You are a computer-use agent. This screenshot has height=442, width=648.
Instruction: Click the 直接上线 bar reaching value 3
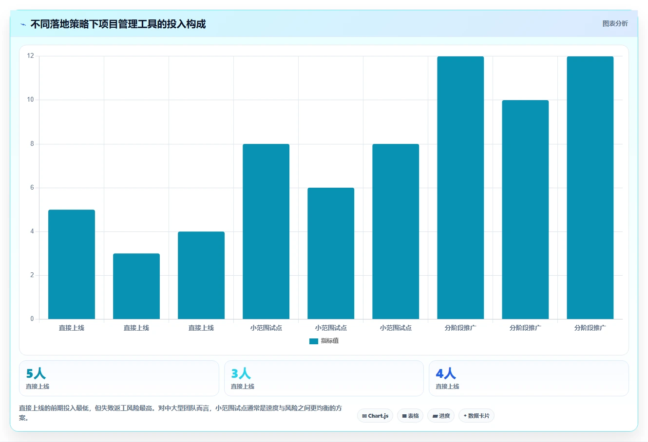click(x=136, y=286)
